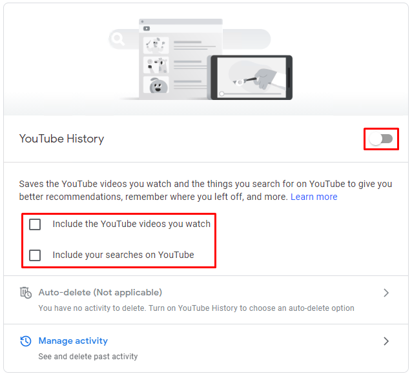412x376 pixels.
Task: Open the Learn more link
Action: coord(314,197)
